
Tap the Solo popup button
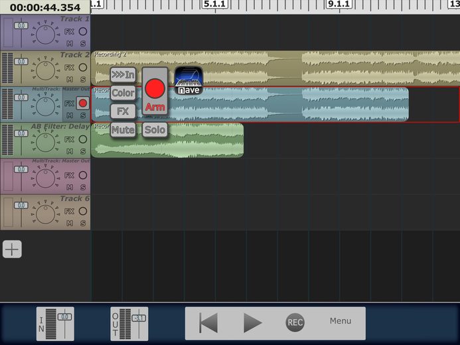(x=155, y=130)
